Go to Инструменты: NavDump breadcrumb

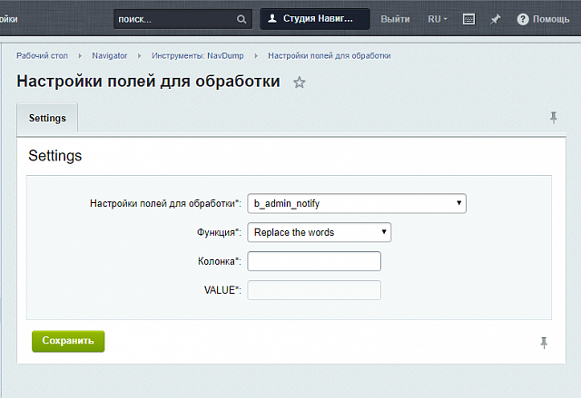pos(198,56)
